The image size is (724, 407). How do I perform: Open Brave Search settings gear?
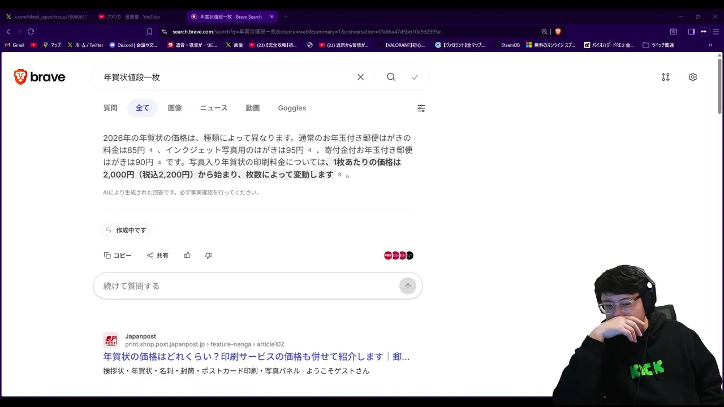692,77
